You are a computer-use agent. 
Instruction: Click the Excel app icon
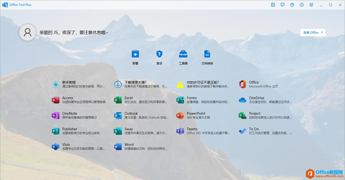pyautogui.click(x=118, y=100)
